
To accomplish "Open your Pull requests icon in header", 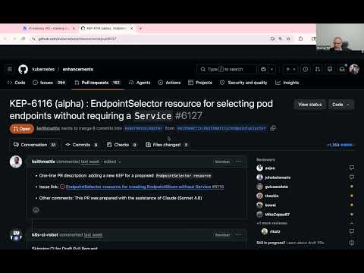I will [318, 69].
